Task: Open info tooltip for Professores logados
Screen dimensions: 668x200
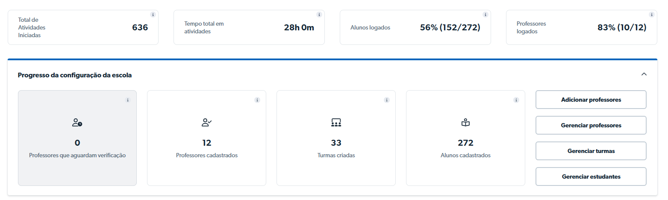Action: coord(651,15)
